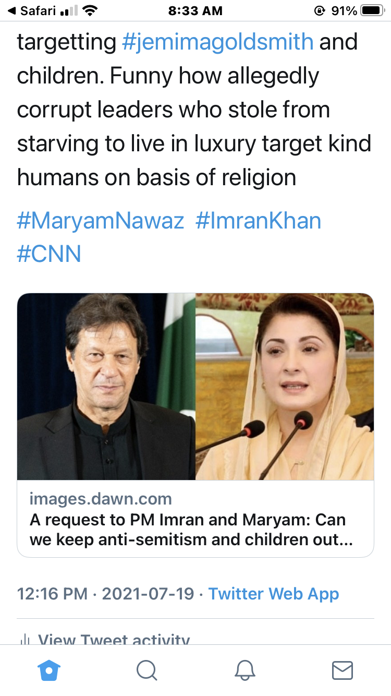Tap the images.dawn.com domain label
This screenshot has width=391, height=696.
tap(101, 499)
